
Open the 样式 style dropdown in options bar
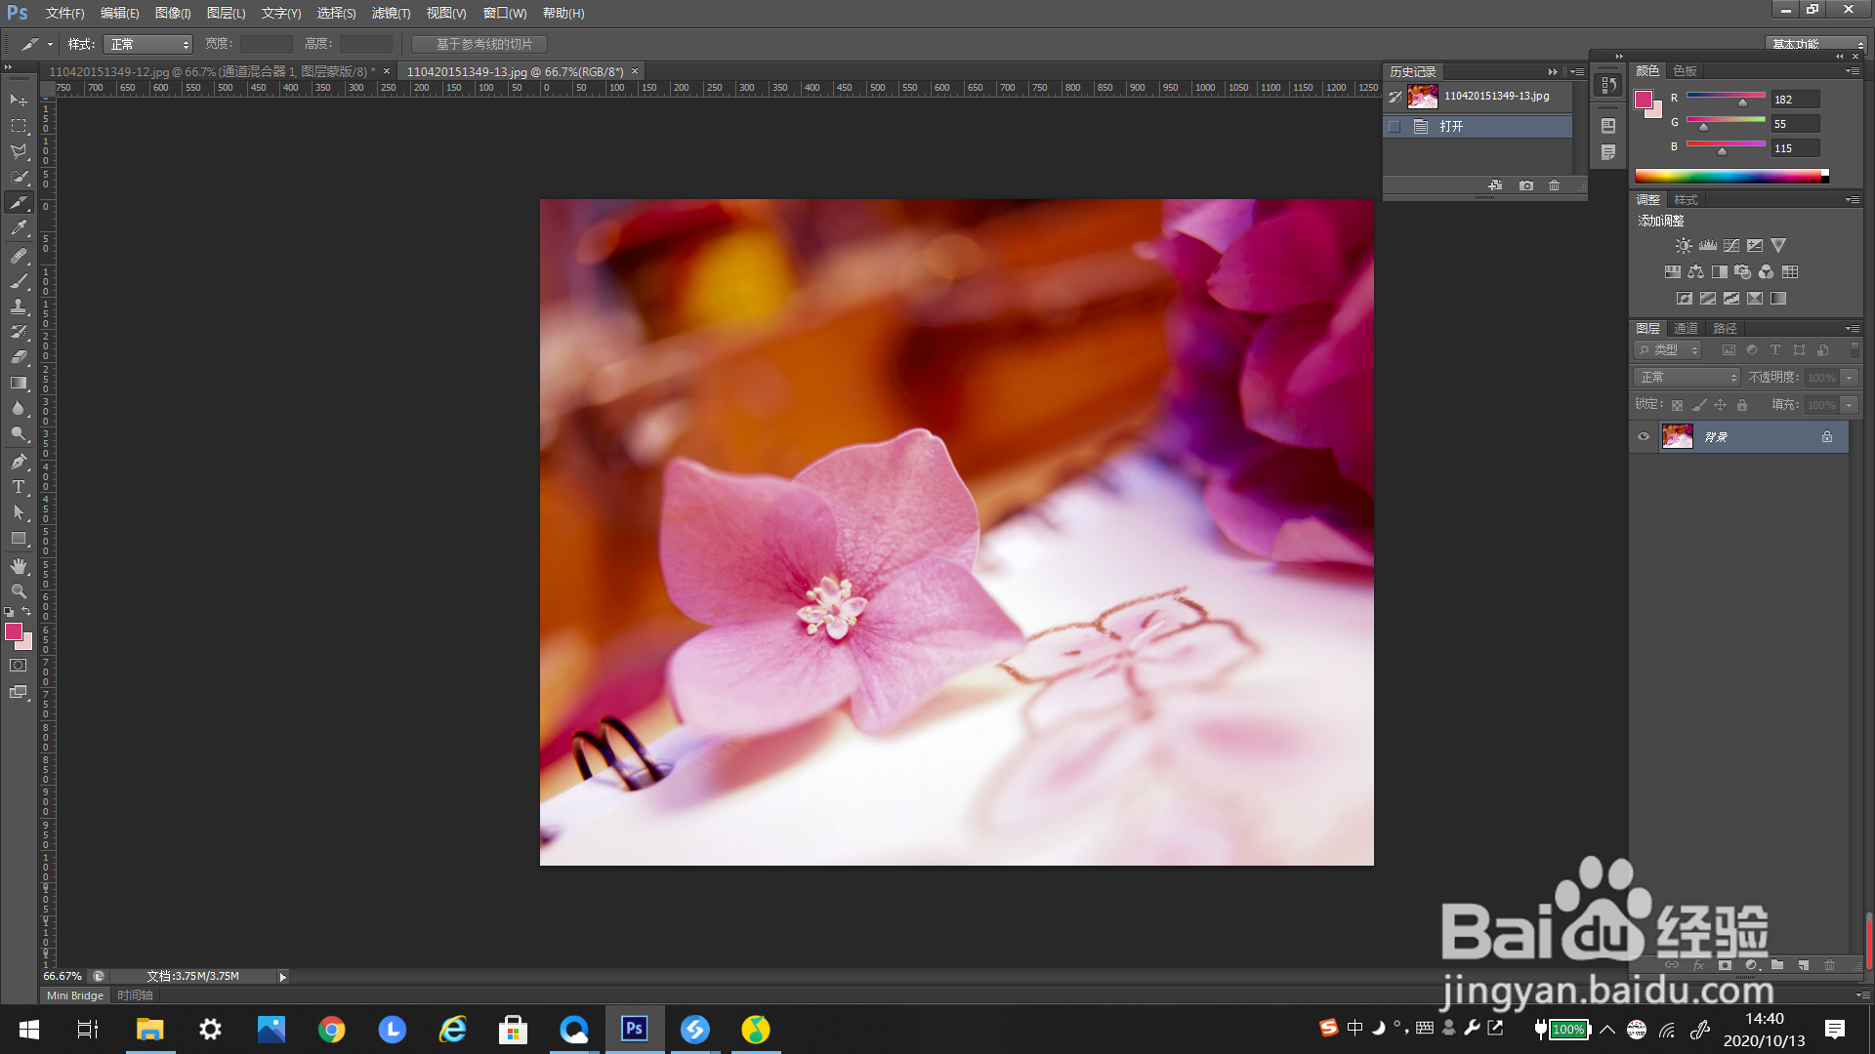[147, 45]
